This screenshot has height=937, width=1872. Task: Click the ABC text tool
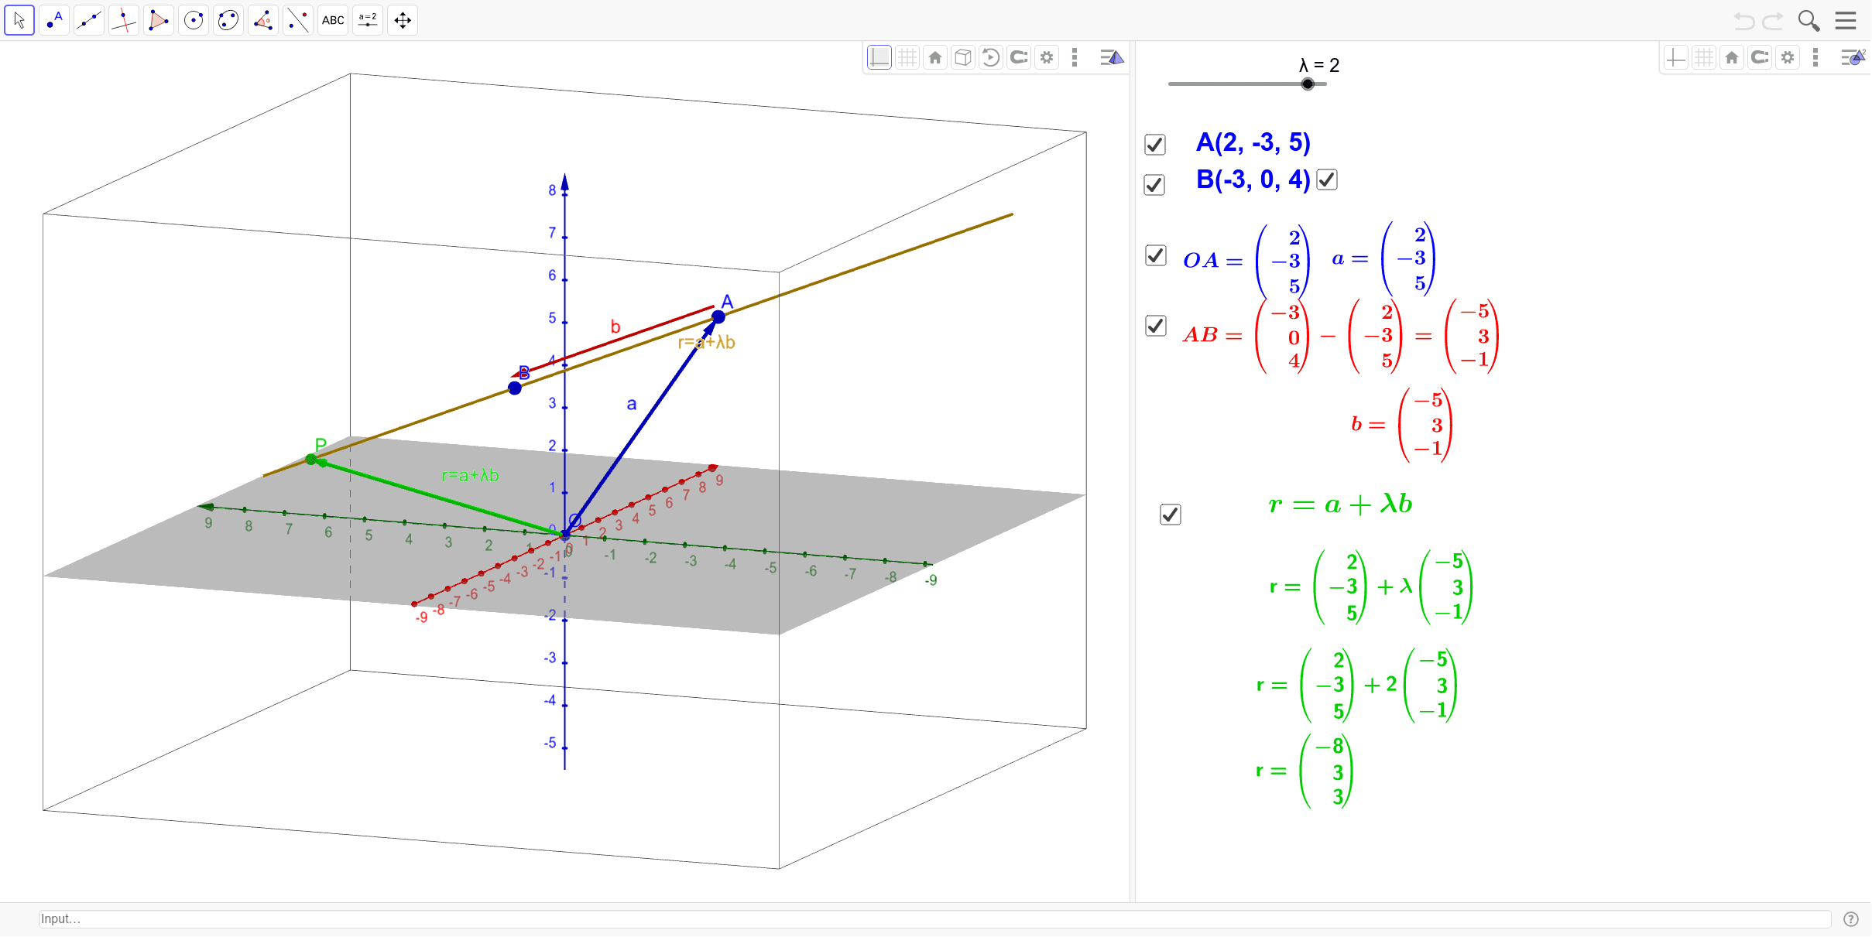coord(333,20)
